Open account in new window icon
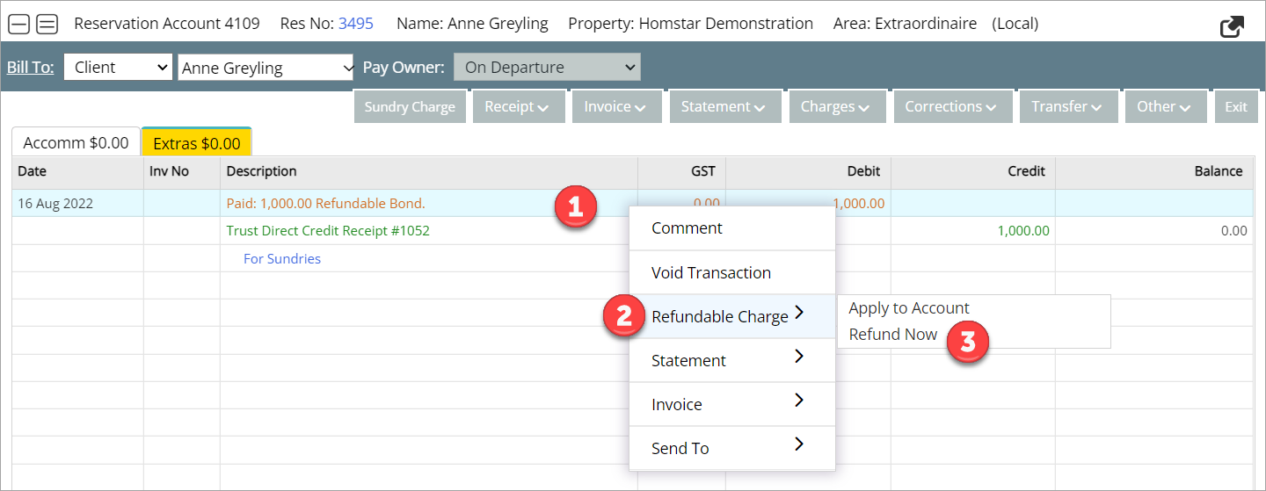Viewport: 1266px width, 491px height. tap(1233, 26)
